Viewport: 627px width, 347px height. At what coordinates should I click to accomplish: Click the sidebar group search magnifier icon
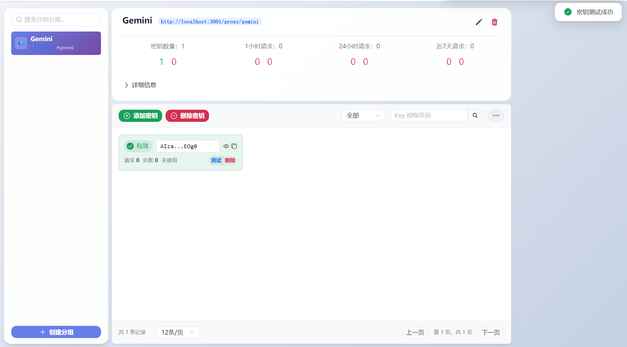pyautogui.click(x=19, y=19)
